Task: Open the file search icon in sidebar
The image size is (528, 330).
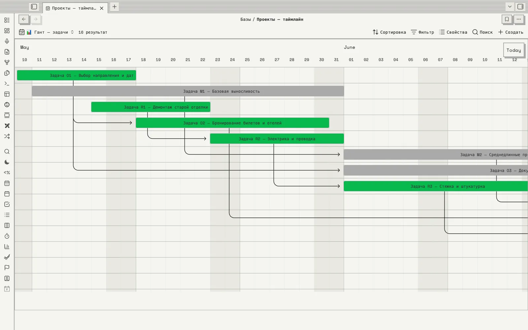Action: pos(7,52)
